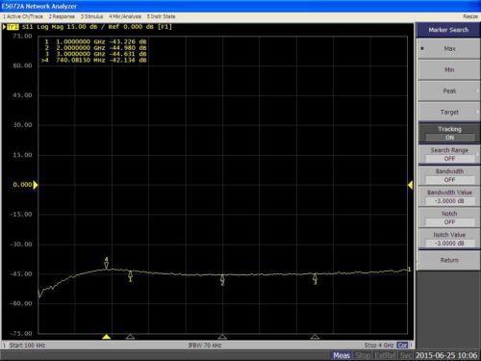Click the Tr1 trace label

(13, 27)
